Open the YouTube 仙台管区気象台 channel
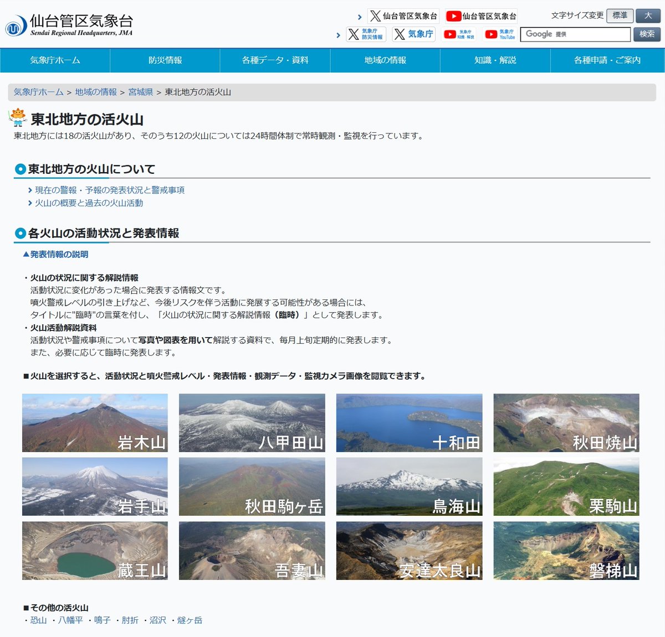This screenshot has width=665, height=637. [x=482, y=15]
